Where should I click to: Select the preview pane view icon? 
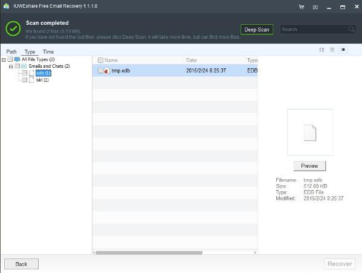tap(343, 50)
